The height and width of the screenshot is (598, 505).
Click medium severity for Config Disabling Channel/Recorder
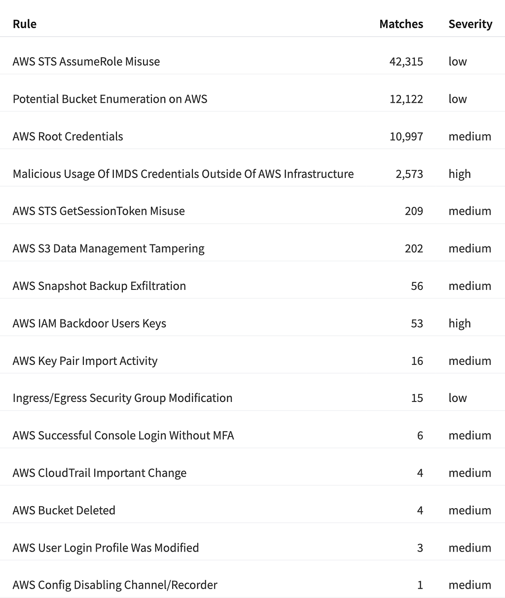[x=470, y=585]
